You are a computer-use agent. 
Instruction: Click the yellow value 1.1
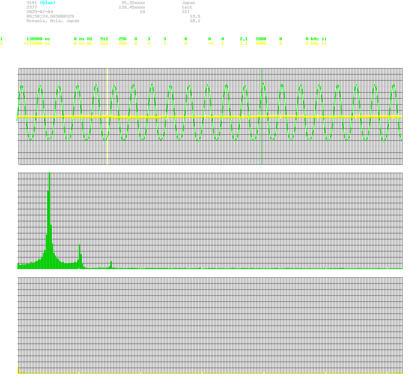[243, 43]
